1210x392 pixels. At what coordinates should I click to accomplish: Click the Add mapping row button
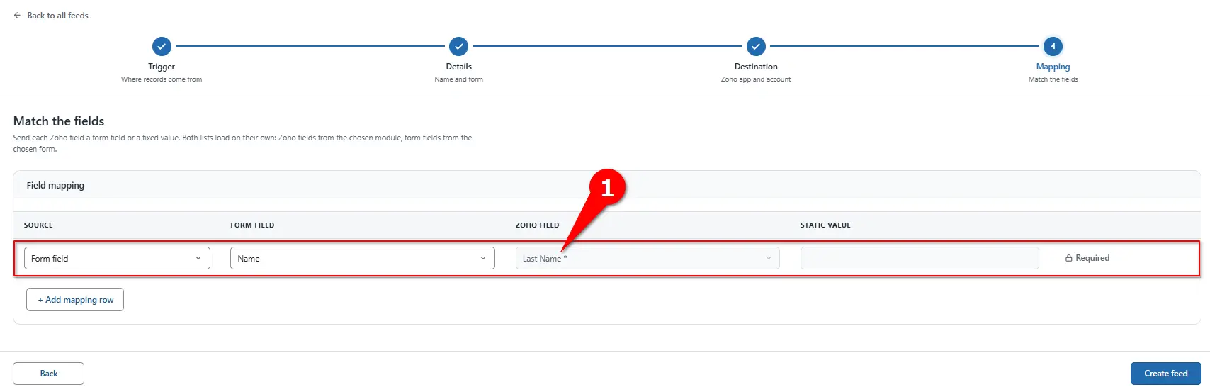pyautogui.click(x=75, y=300)
